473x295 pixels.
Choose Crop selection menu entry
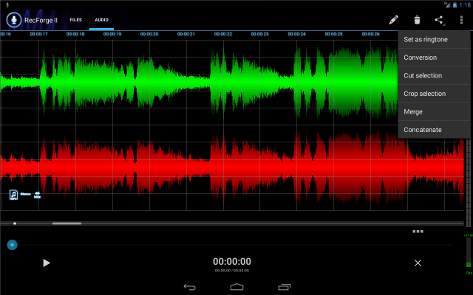point(424,94)
